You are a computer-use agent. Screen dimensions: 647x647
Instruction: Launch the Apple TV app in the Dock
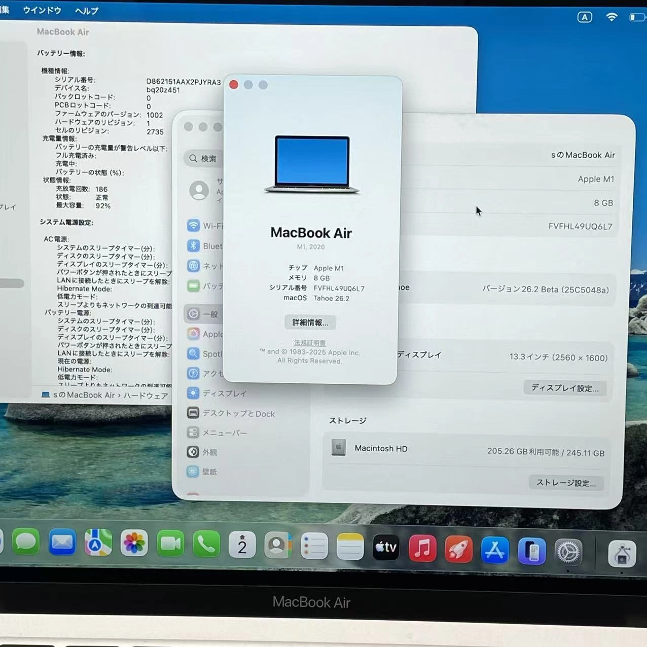tap(385, 548)
